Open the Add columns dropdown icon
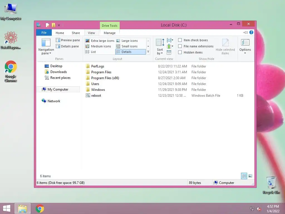 (x=170, y=46)
